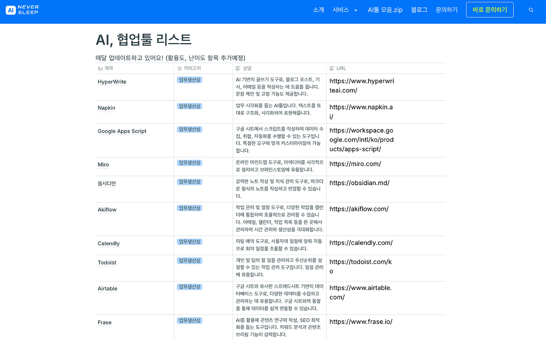Screen dimensions: 546x339
Task: Open the Akiflow title link
Action: [x=107, y=210]
